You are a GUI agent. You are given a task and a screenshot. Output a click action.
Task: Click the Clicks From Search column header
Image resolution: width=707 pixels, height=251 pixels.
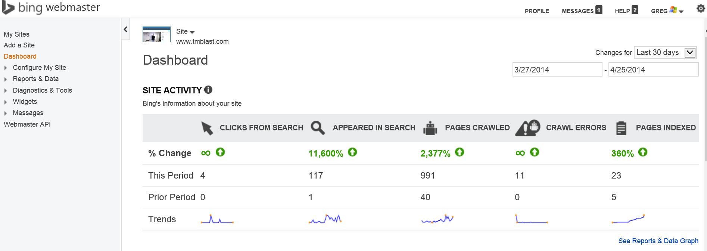pos(261,128)
